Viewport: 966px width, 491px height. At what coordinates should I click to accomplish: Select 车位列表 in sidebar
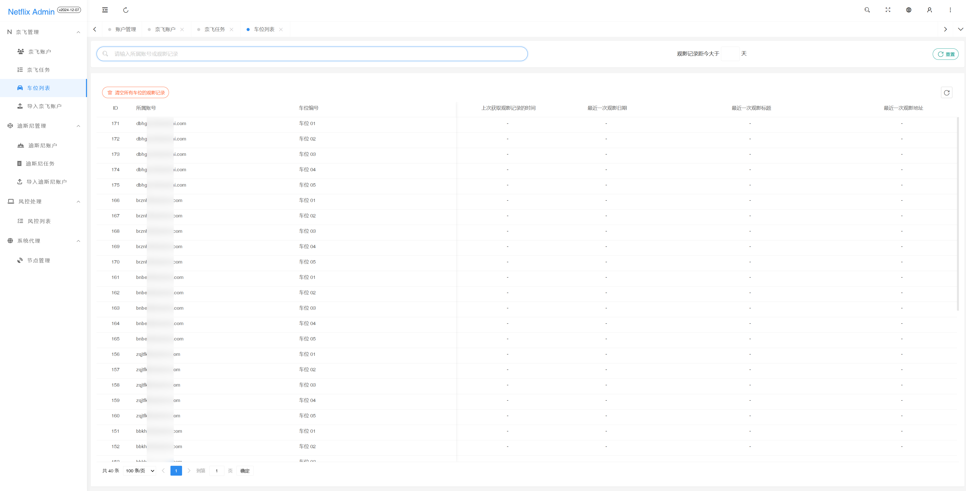(x=44, y=88)
